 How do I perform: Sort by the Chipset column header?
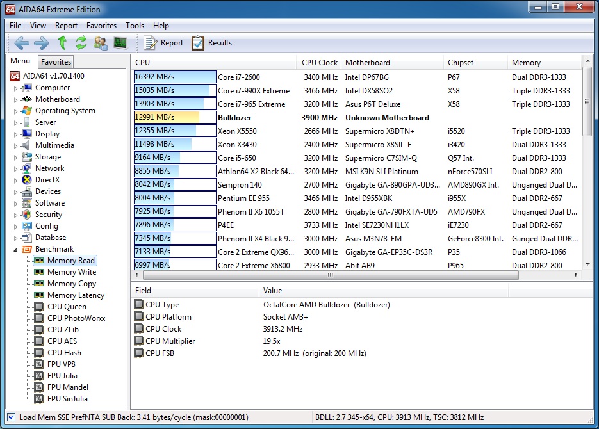(475, 63)
